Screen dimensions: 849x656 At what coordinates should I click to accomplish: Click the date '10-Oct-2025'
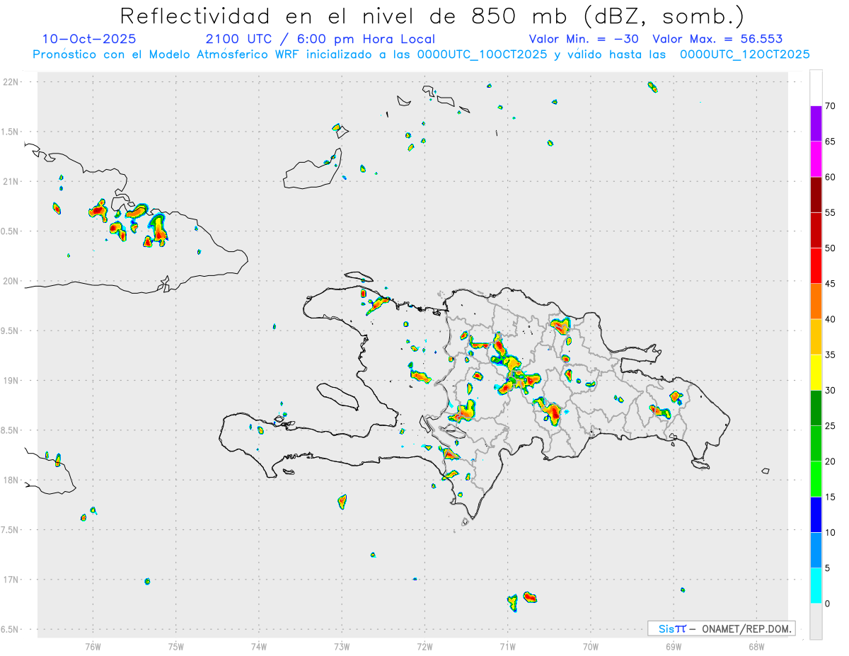pyautogui.click(x=89, y=39)
